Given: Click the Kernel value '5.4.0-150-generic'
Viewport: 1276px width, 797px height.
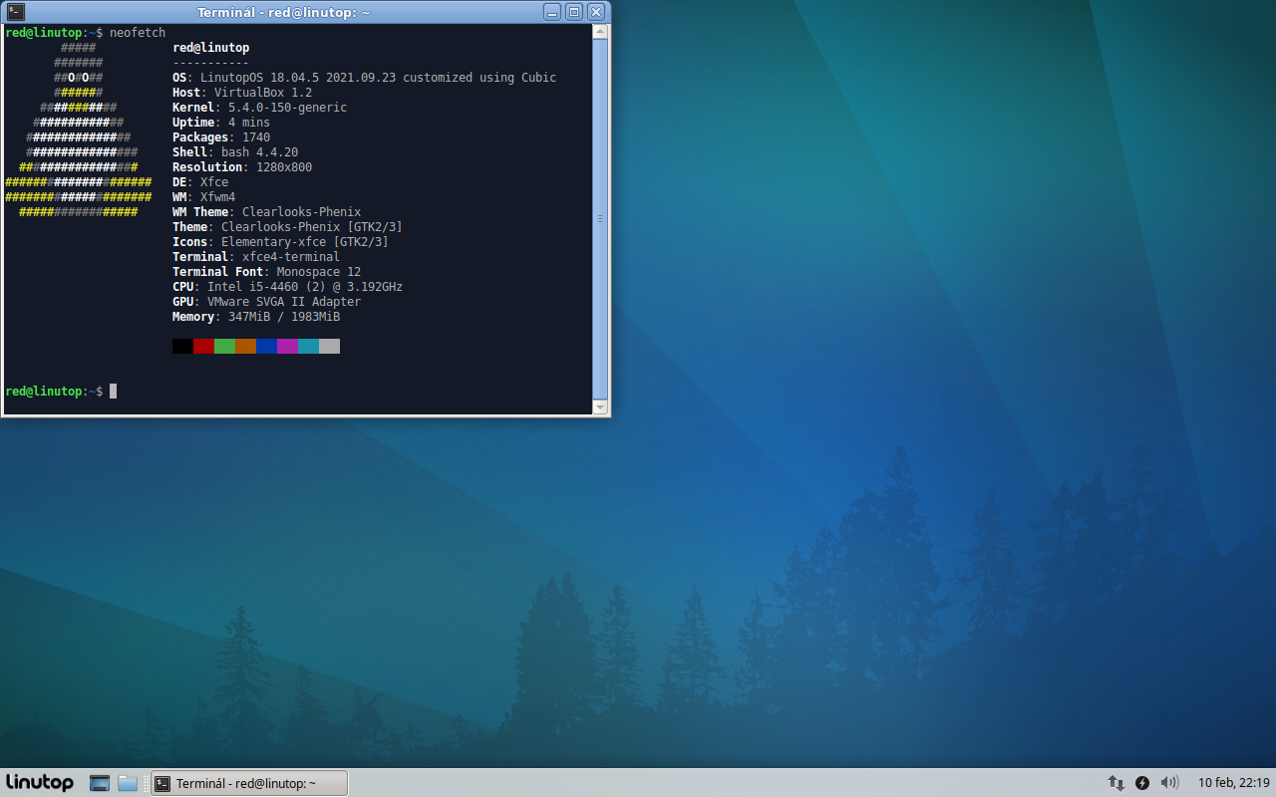Looking at the screenshot, I should 287,108.
